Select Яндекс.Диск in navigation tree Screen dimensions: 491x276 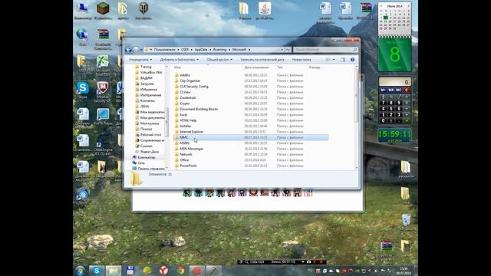point(150,152)
